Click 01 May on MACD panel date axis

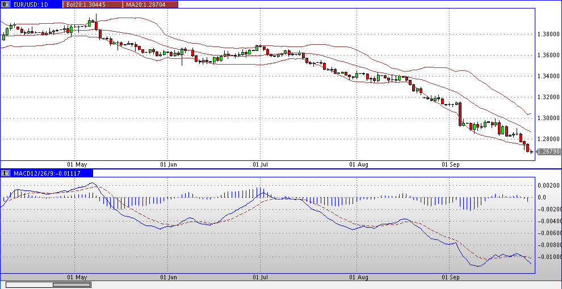tap(77, 277)
